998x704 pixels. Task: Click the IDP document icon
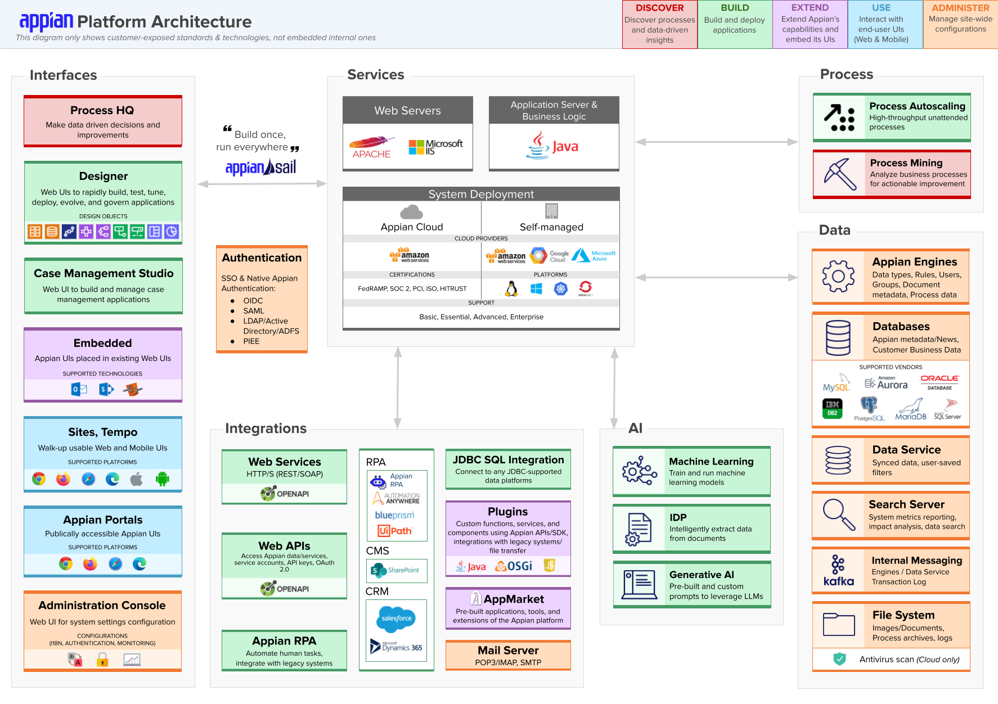[639, 529]
